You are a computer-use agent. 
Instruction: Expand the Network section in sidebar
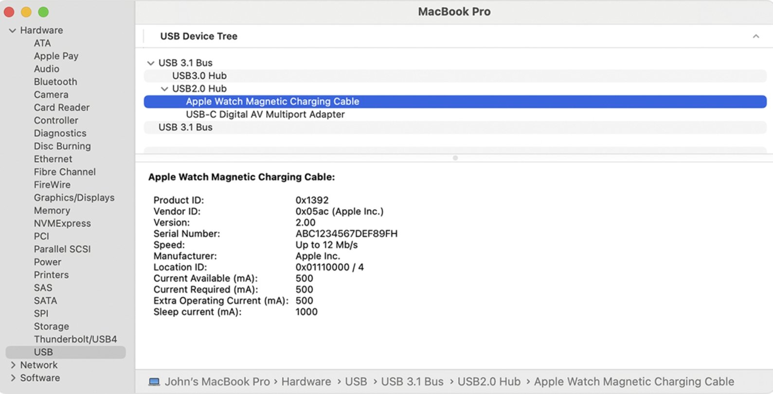(x=13, y=365)
